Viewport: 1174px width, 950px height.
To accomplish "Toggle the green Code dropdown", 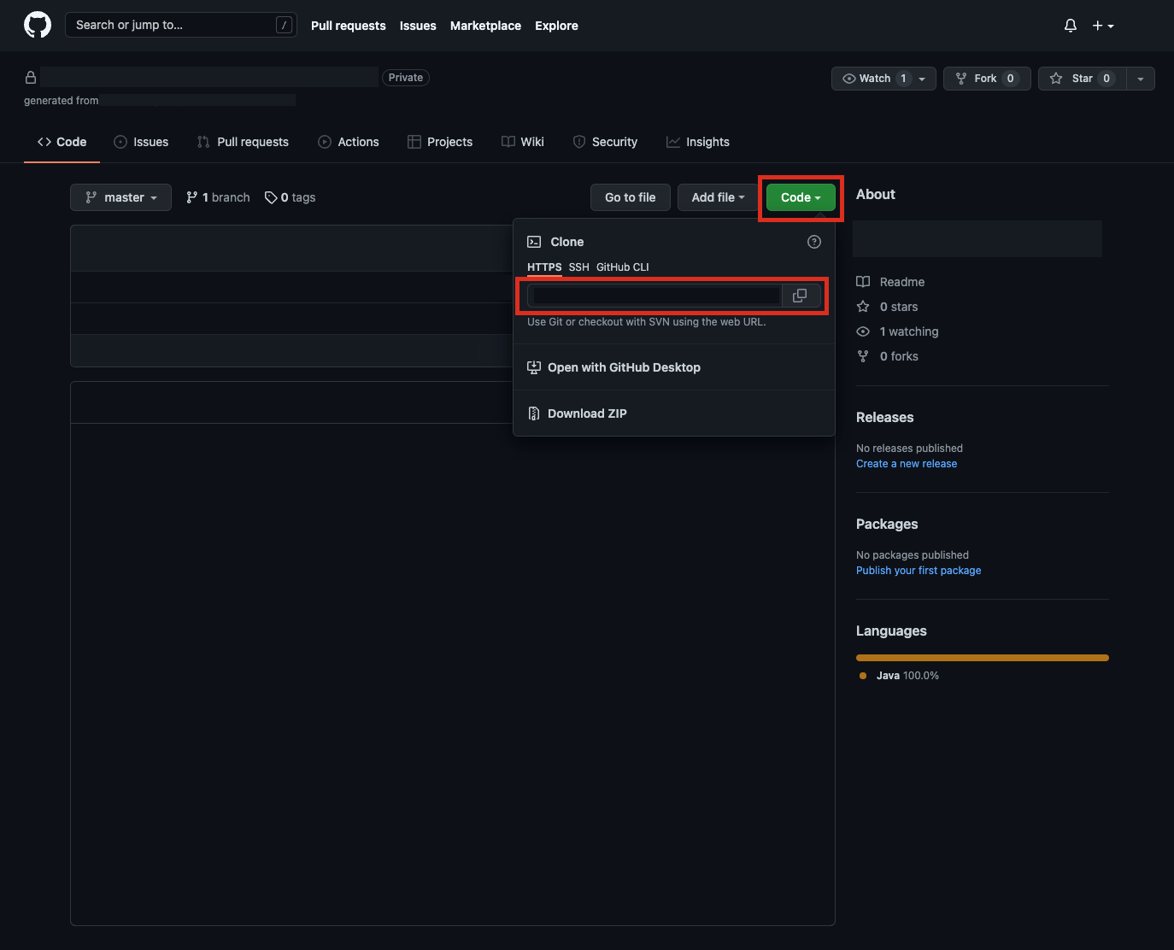I will [801, 197].
